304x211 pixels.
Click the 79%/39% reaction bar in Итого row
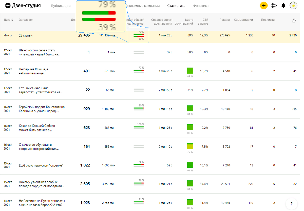pos(139,35)
